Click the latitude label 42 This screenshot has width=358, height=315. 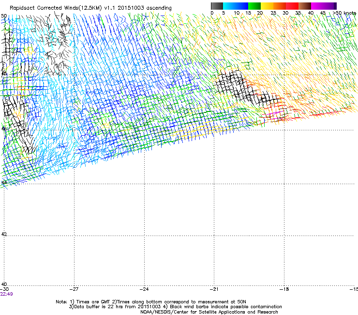[4, 234]
